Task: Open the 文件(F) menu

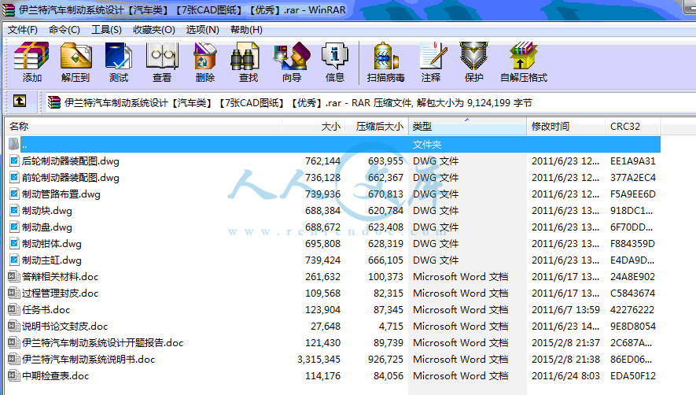Action: pos(23,30)
